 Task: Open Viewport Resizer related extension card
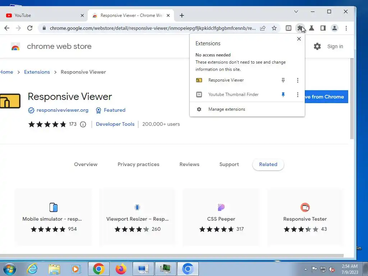pyautogui.click(x=137, y=217)
